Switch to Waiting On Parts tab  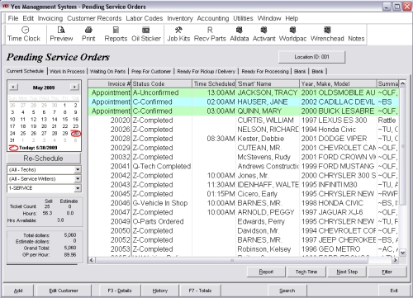coord(107,72)
